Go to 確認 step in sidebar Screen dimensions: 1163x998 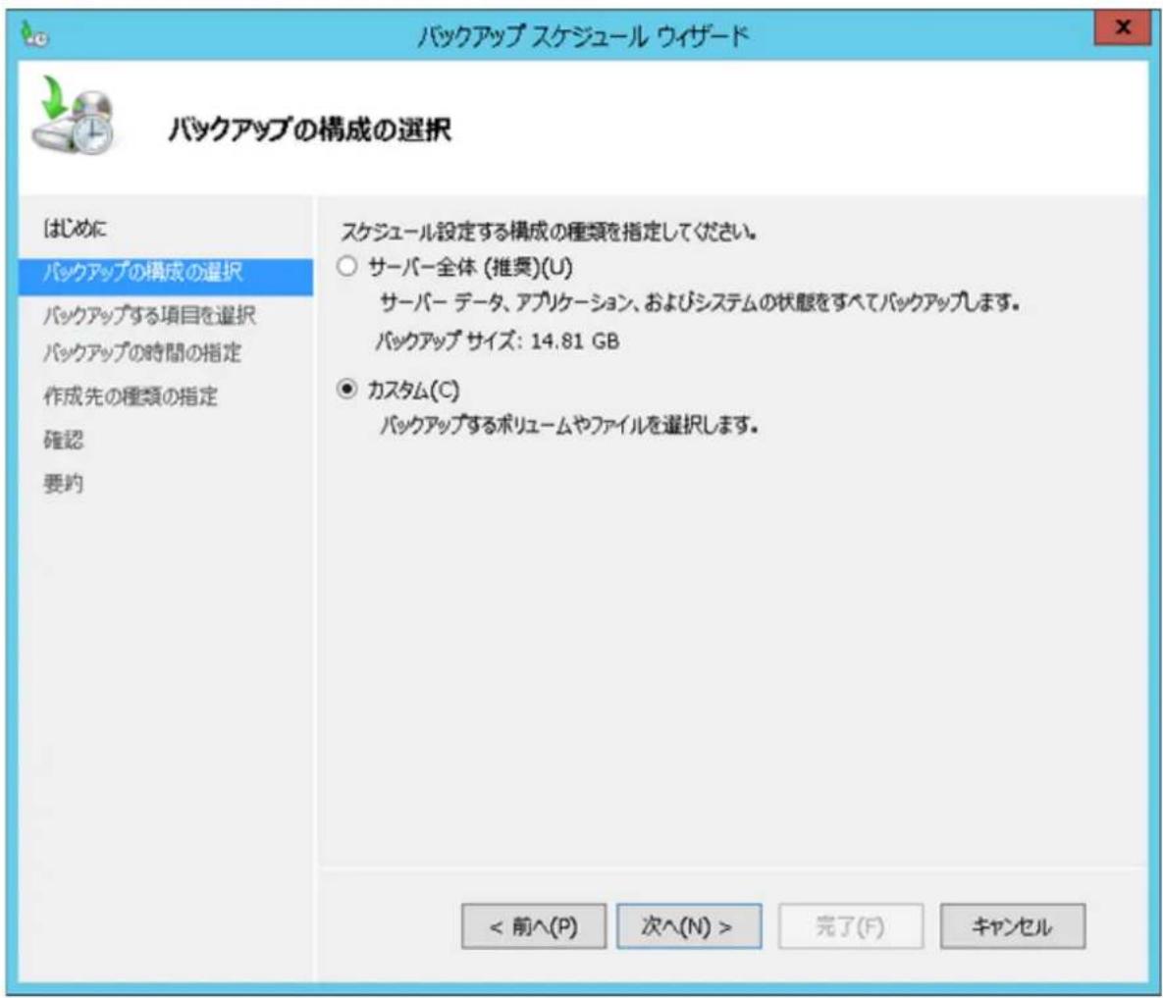(x=63, y=440)
